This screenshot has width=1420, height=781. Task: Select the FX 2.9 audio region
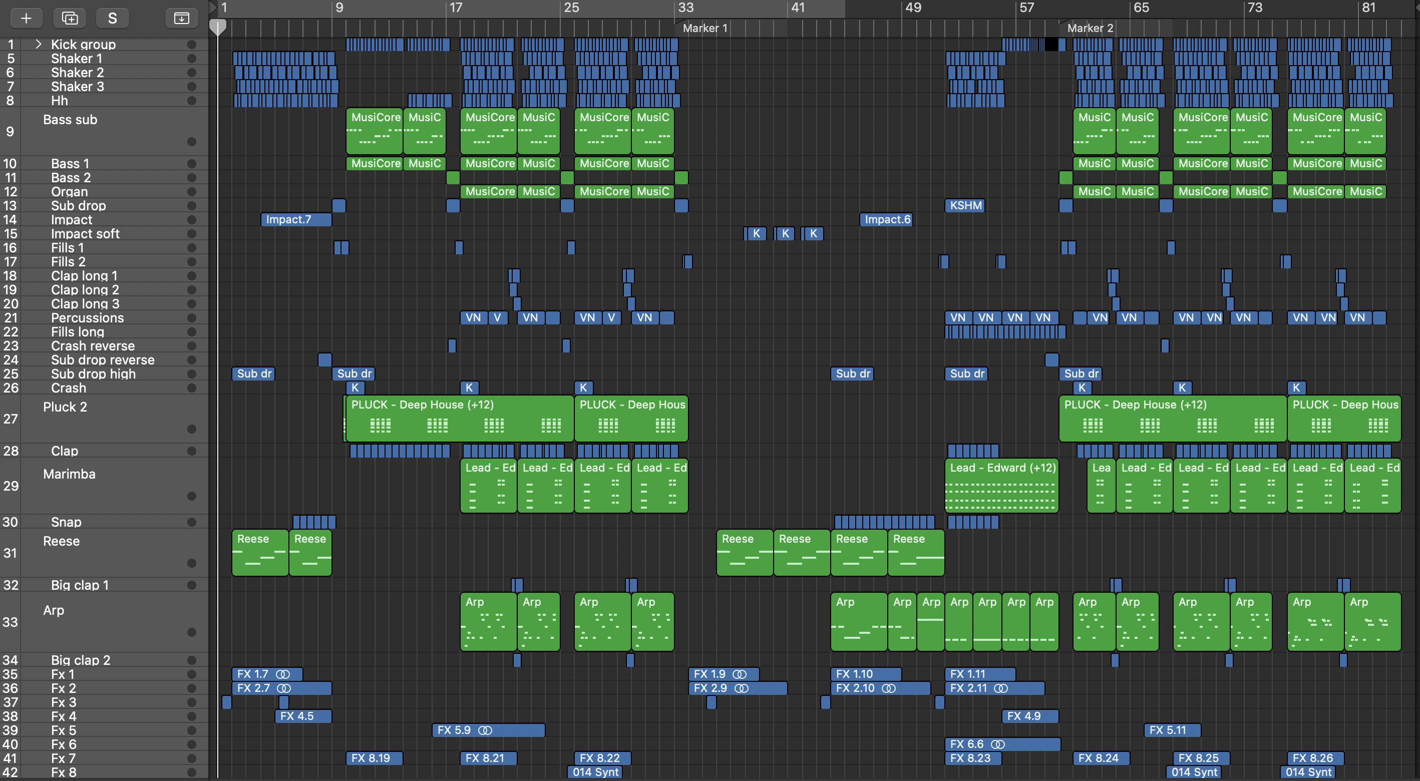tap(738, 688)
